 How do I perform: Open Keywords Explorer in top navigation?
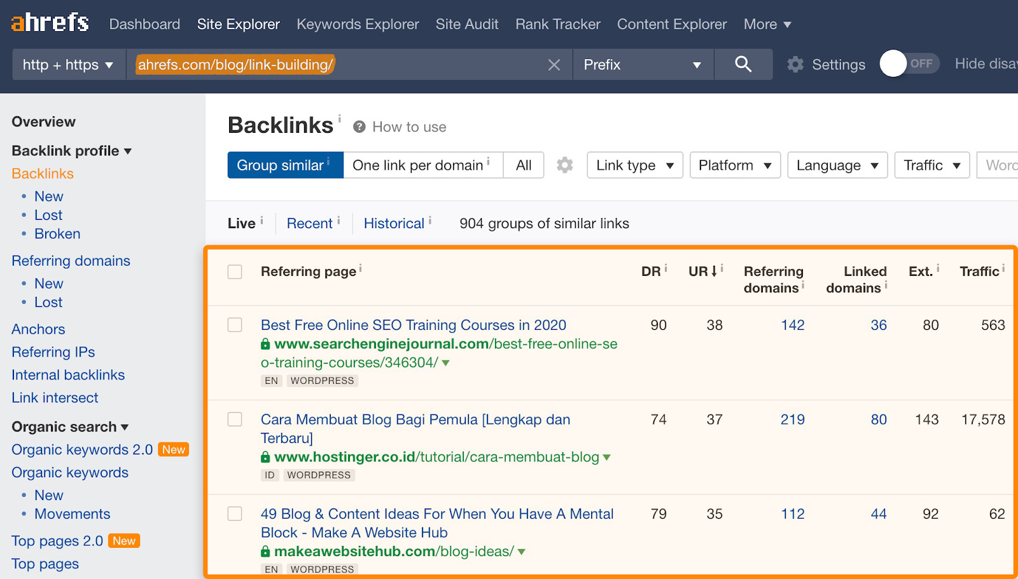tap(358, 24)
